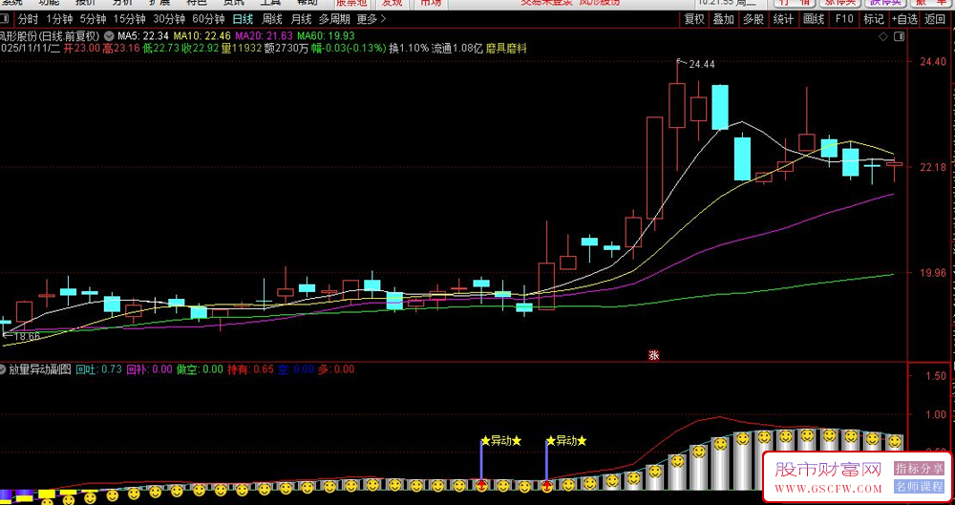Viewport: 955px width, 505px height.
Task: Open the dropdown arrow beside the stock name
Action: tap(109, 36)
